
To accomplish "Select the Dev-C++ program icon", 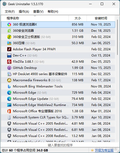I will pyautogui.click(x=9, y=55).
